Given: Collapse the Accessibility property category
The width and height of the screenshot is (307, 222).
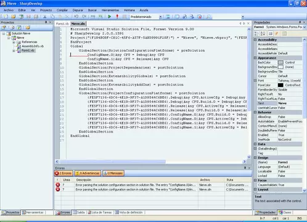Looking at the screenshot, I should [x=255, y=39].
